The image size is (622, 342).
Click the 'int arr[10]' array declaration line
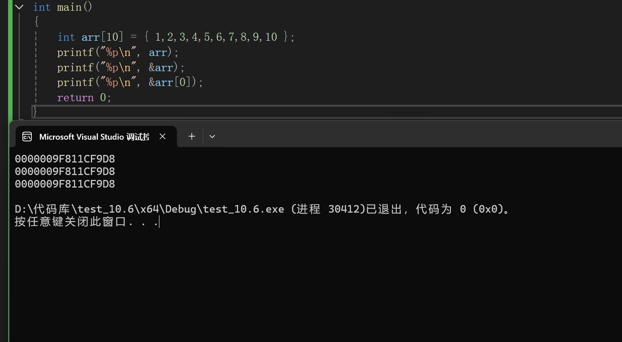point(176,37)
